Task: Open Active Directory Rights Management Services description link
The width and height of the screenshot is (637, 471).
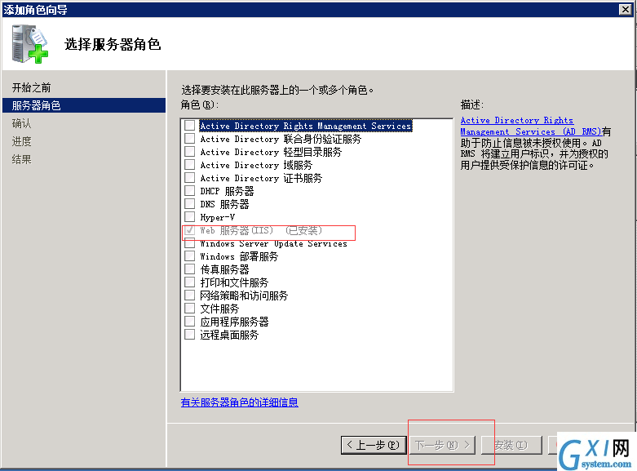Action: [x=531, y=126]
